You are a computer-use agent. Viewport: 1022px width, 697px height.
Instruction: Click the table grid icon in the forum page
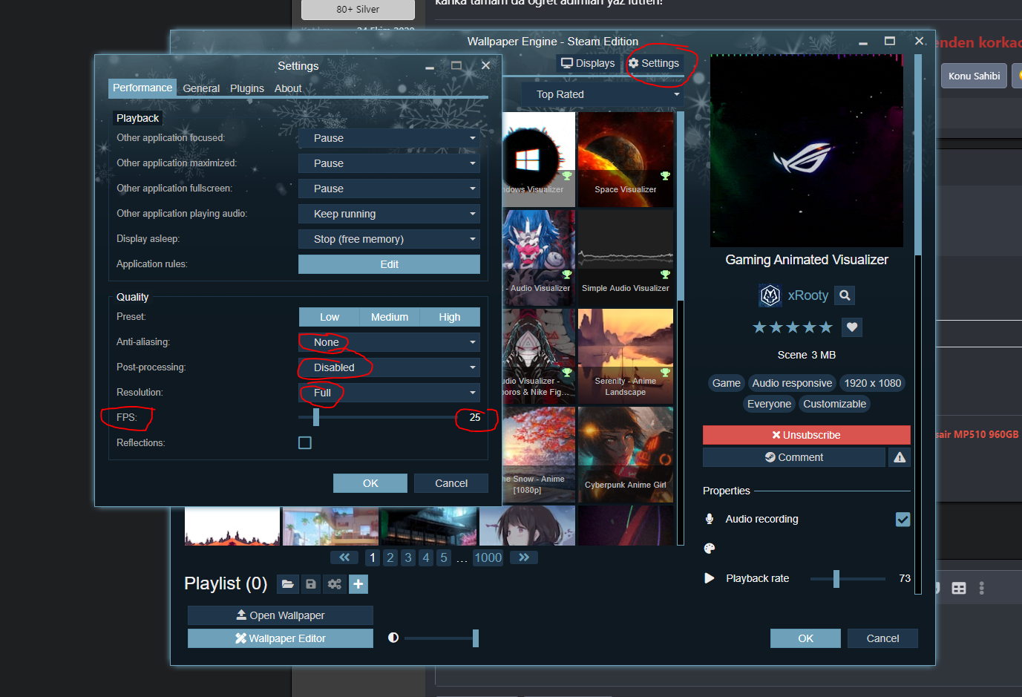coord(959,588)
